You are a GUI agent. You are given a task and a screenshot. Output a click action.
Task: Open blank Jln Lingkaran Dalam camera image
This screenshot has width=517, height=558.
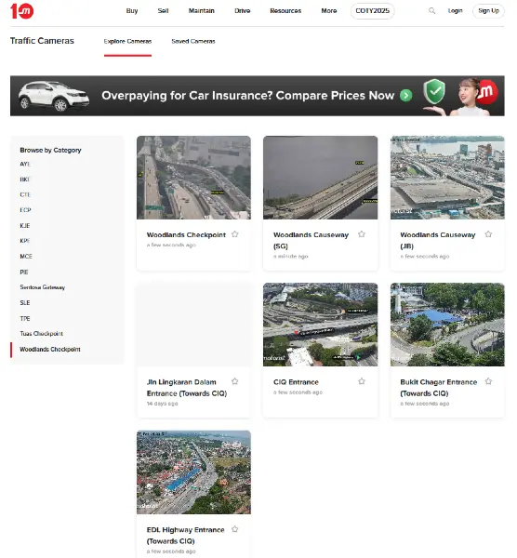coord(193,325)
